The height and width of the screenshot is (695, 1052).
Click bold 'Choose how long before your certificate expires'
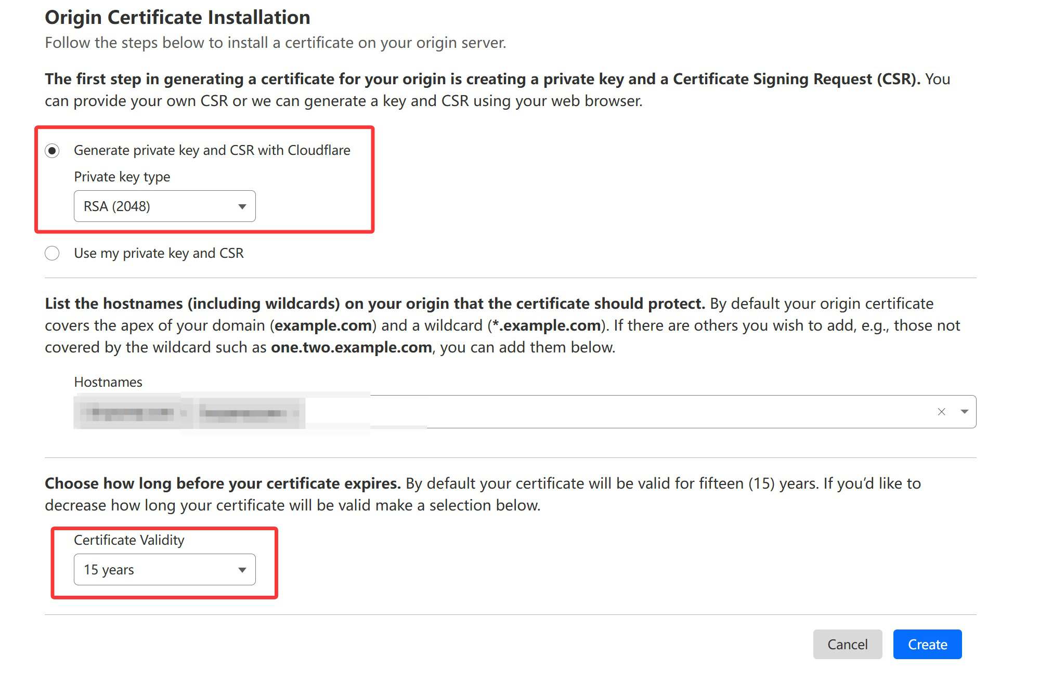point(223,483)
